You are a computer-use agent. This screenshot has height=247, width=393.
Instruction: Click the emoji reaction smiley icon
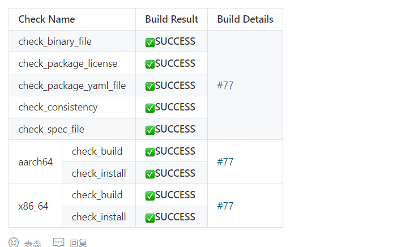pos(14,242)
